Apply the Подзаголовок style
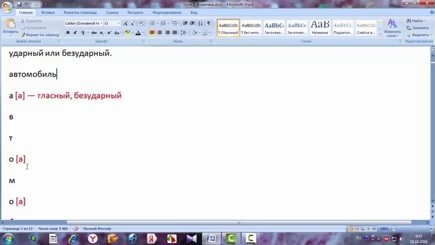 (x=343, y=28)
